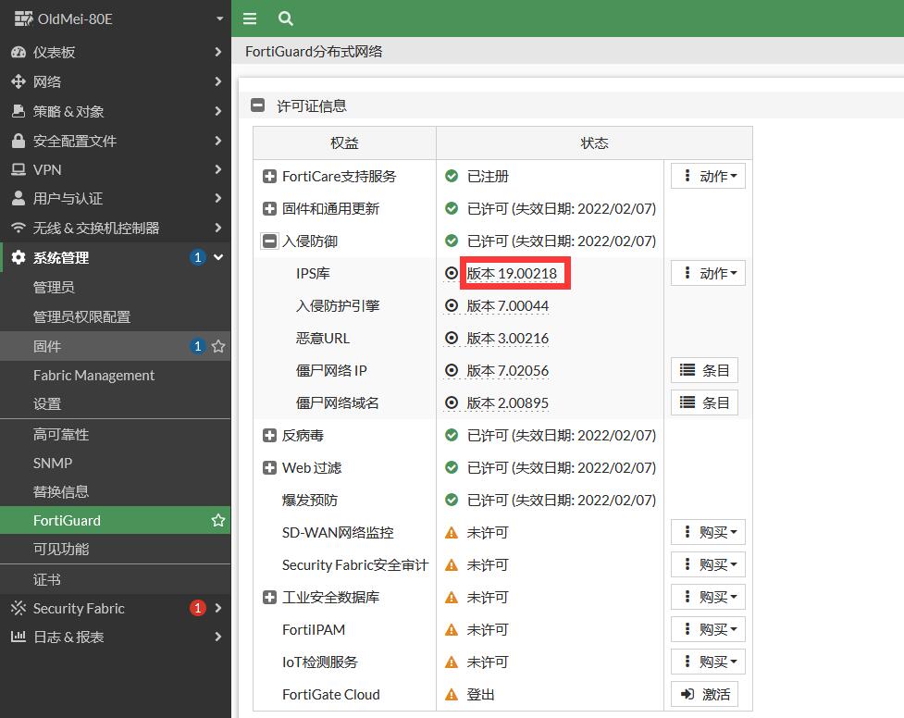
Task: Click the Security Fabric icon in sidebar
Action: [x=19, y=608]
